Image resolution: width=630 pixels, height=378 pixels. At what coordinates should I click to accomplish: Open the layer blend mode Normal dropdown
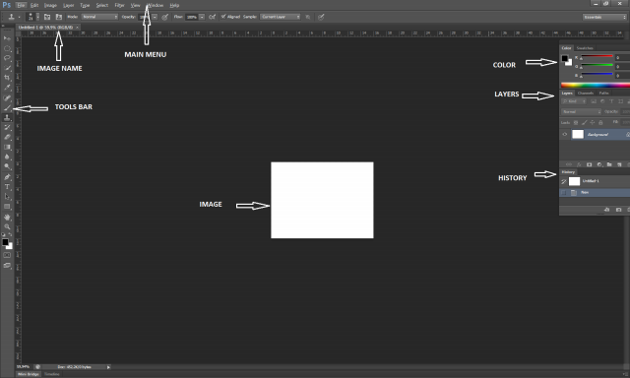(581, 111)
